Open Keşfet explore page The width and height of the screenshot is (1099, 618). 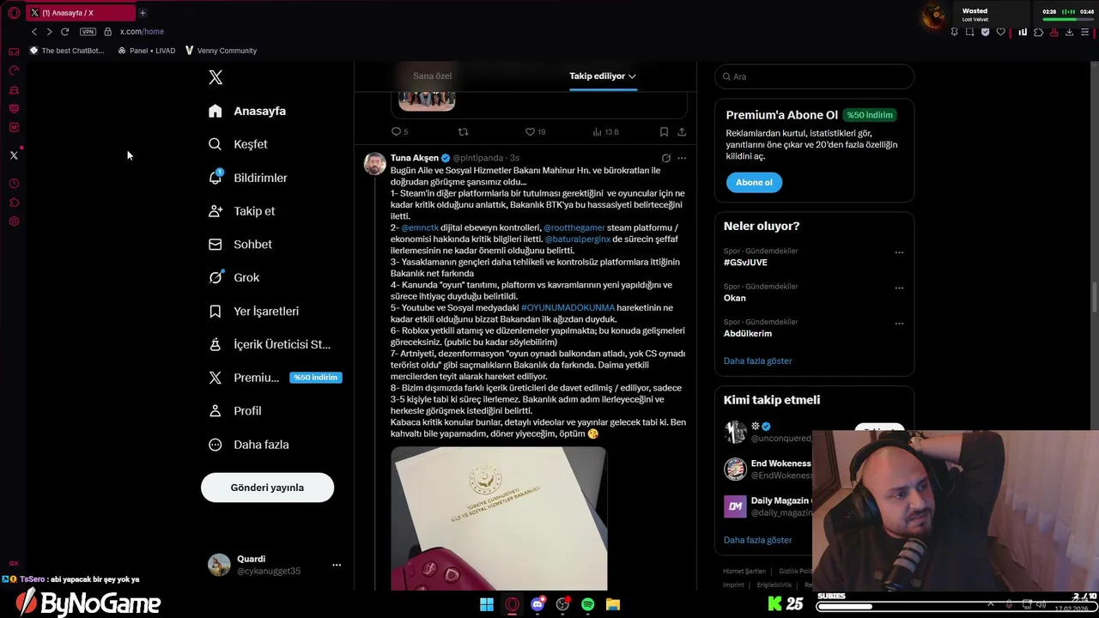pos(238,144)
